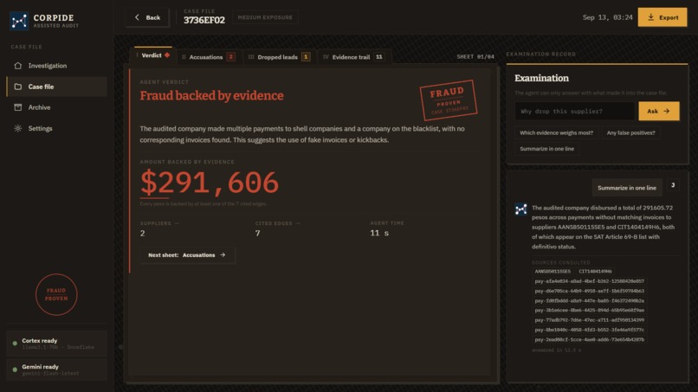Screen dimensions: 698x392
Task: Open Investigation in the sidebar
Action: point(56,66)
